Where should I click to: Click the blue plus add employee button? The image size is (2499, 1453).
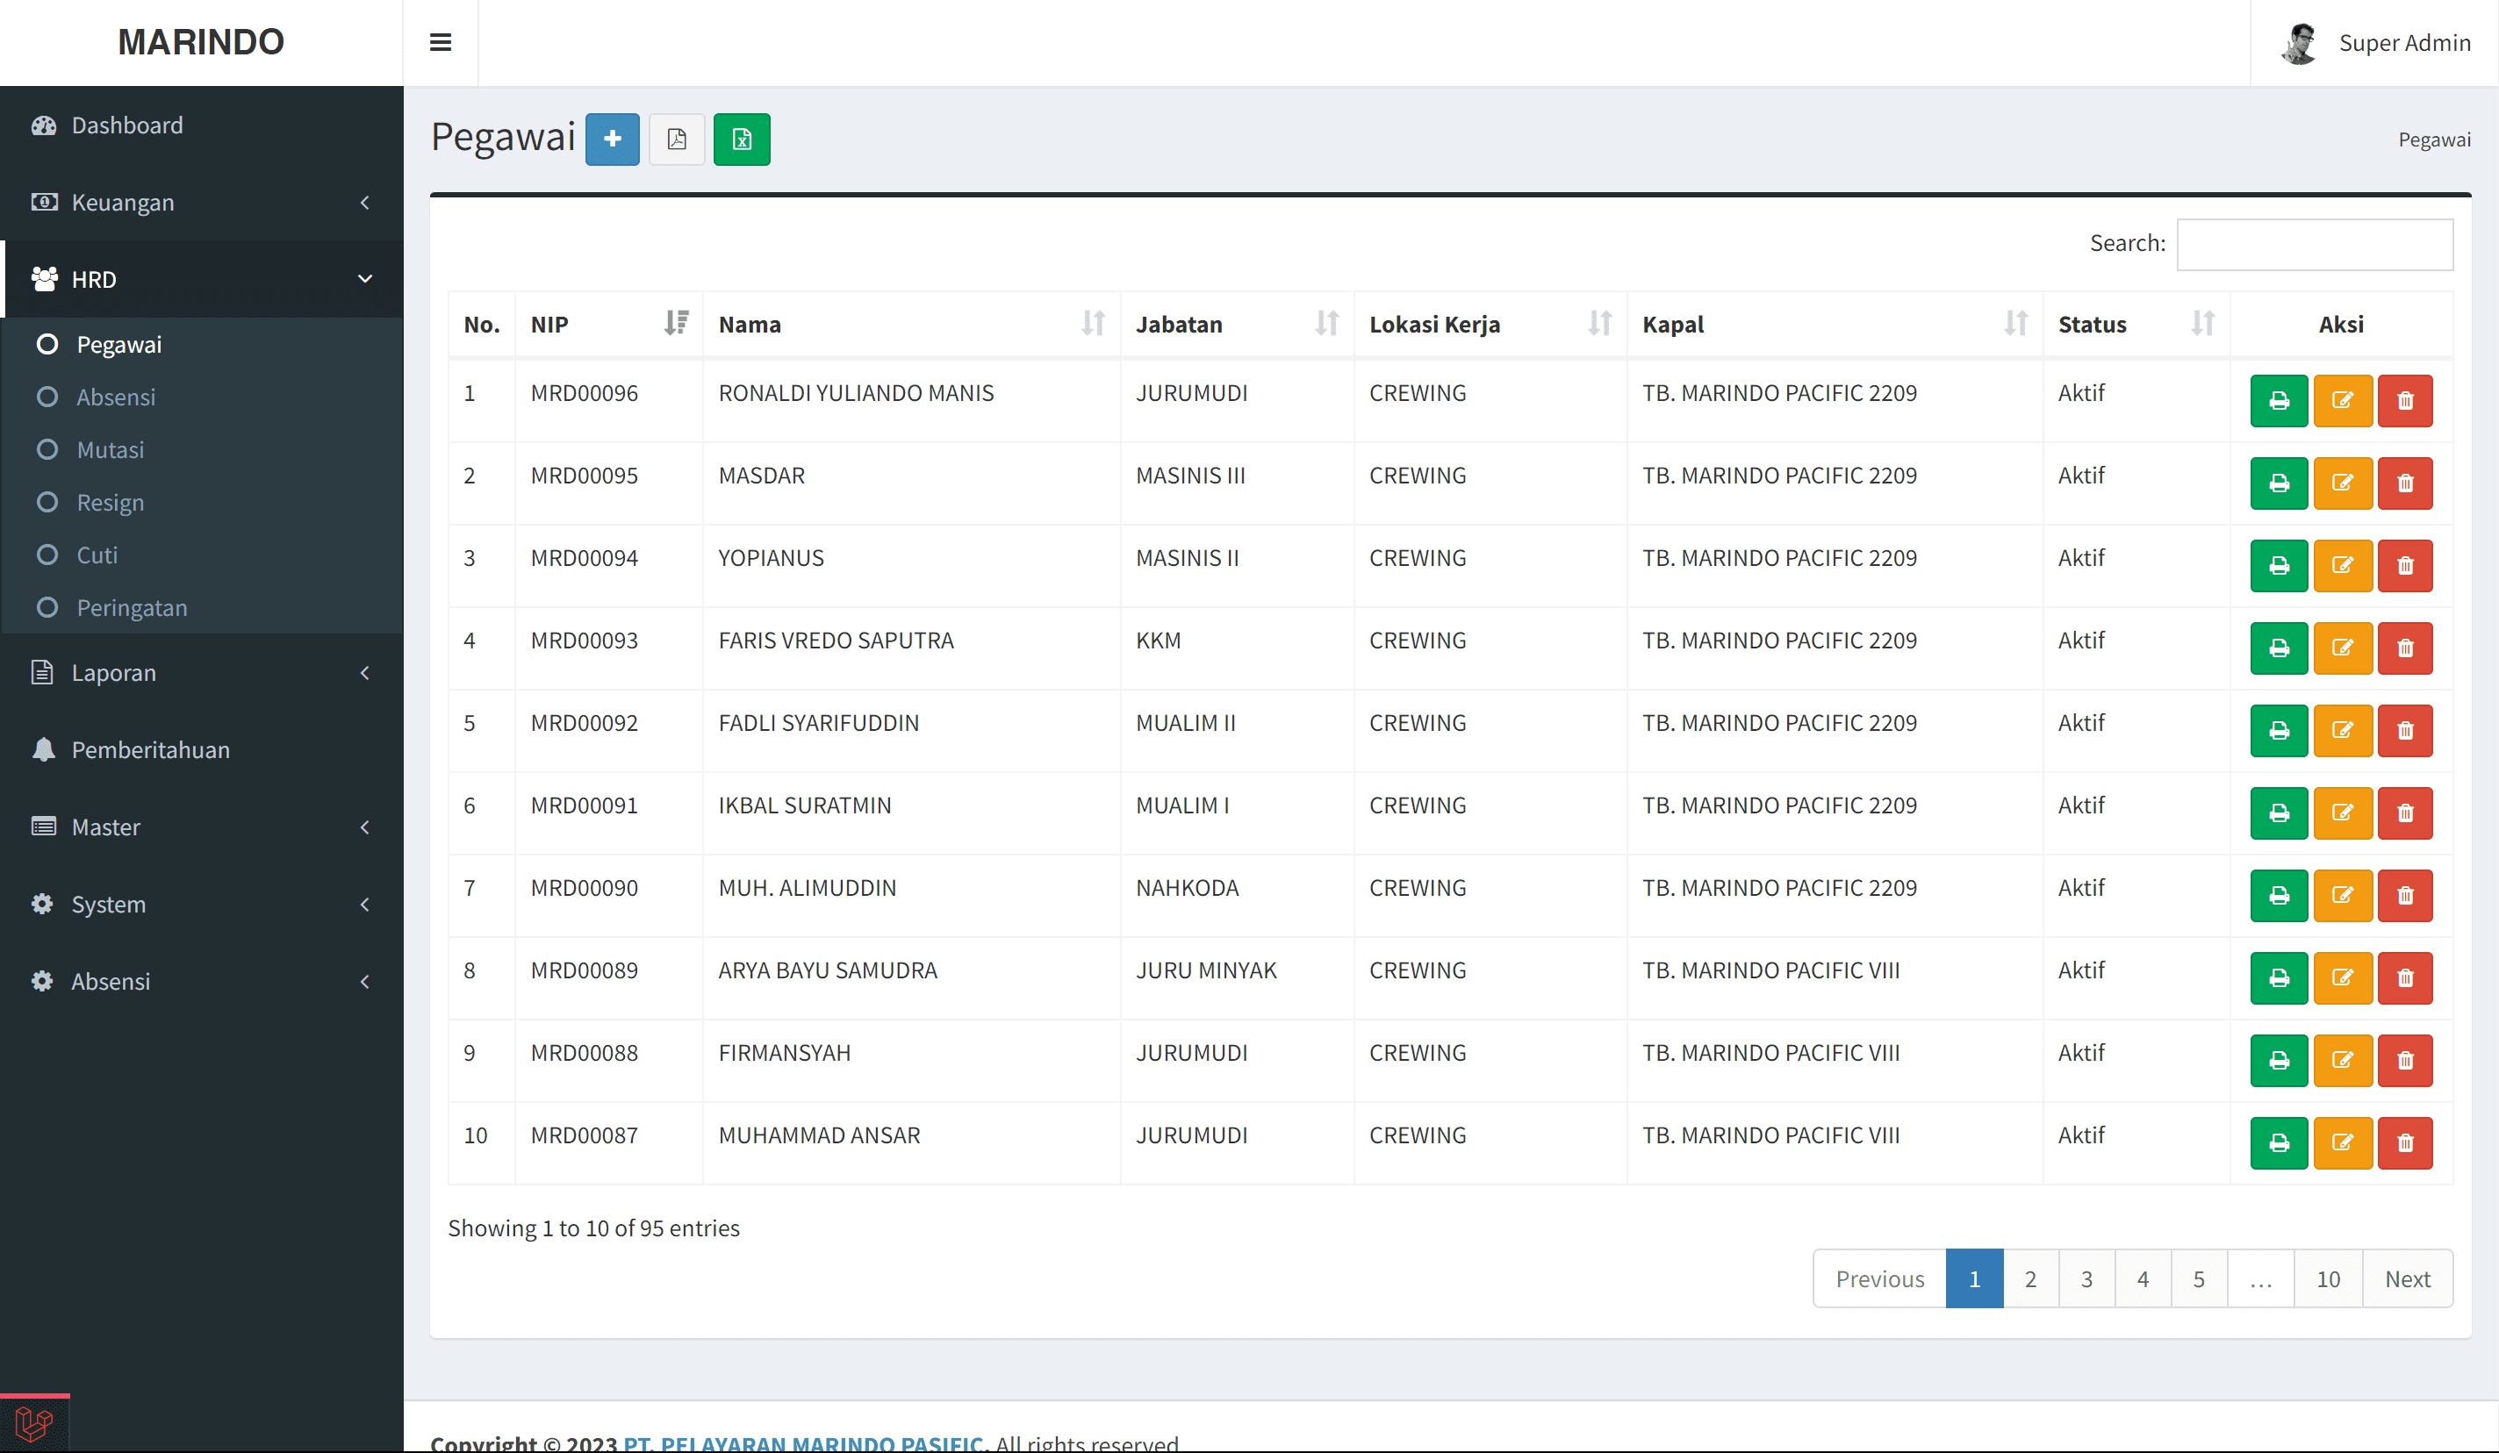click(x=612, y=139)
